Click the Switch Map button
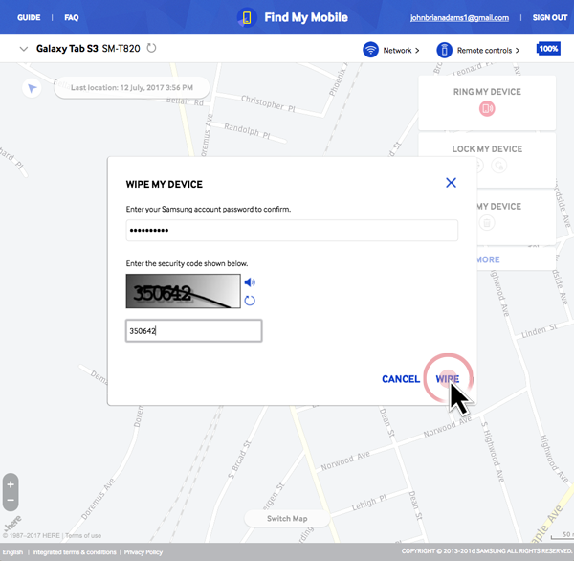This screenshot has height=561, width=574. (x=287, y=519)
